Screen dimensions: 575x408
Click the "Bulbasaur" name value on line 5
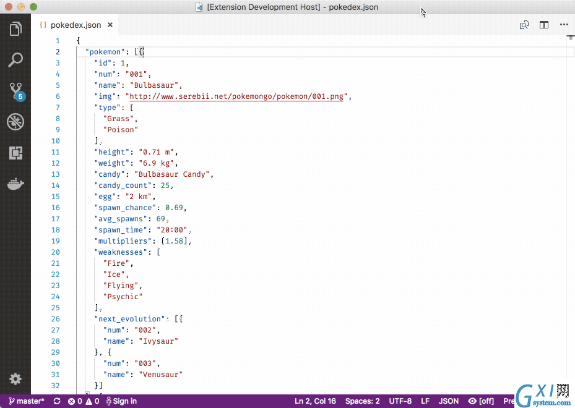pyautogui.click(x=154, y=85)
